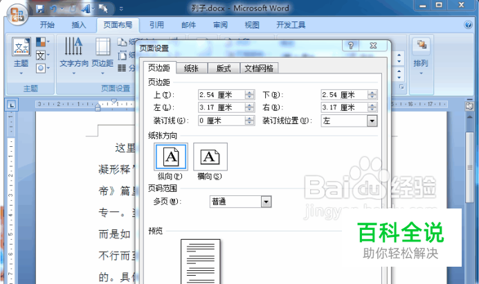Click the page preview thumbnail
The height and width of the screenshot is (284, 479).
[201, 262]
